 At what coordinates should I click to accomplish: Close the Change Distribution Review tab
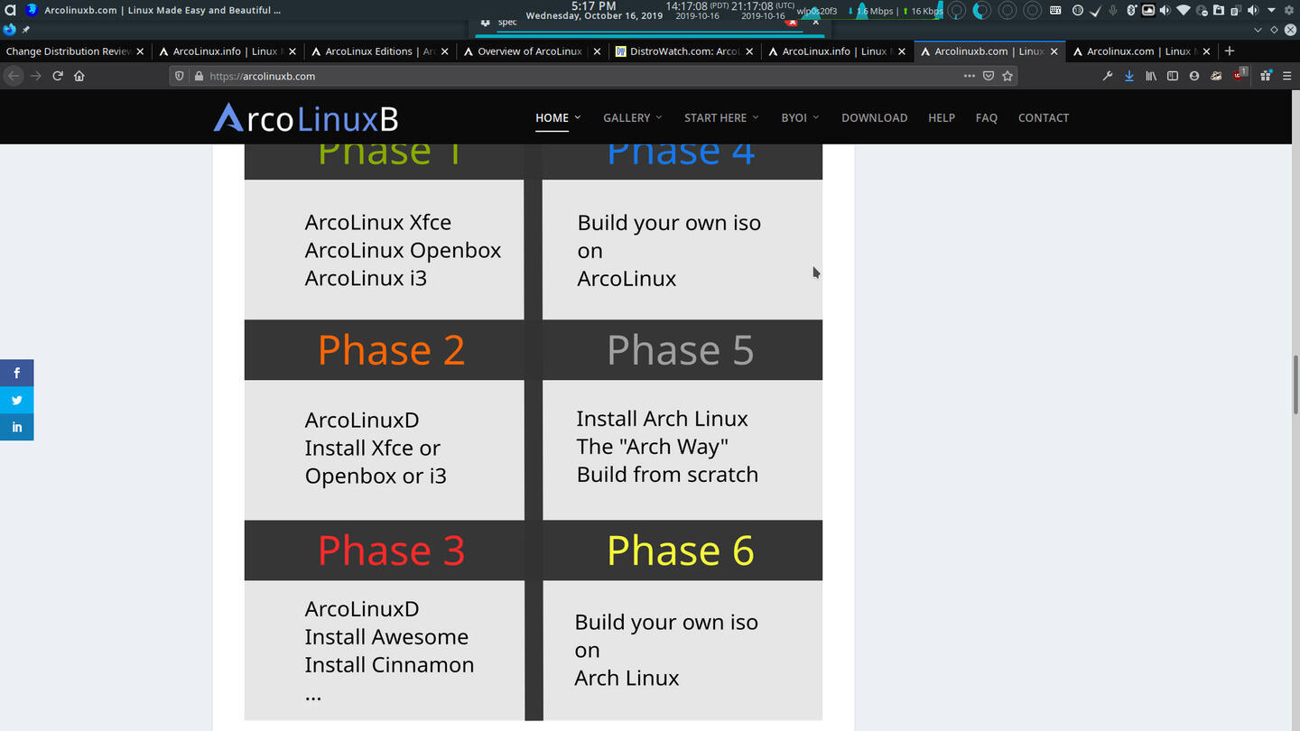click(140, 51)
